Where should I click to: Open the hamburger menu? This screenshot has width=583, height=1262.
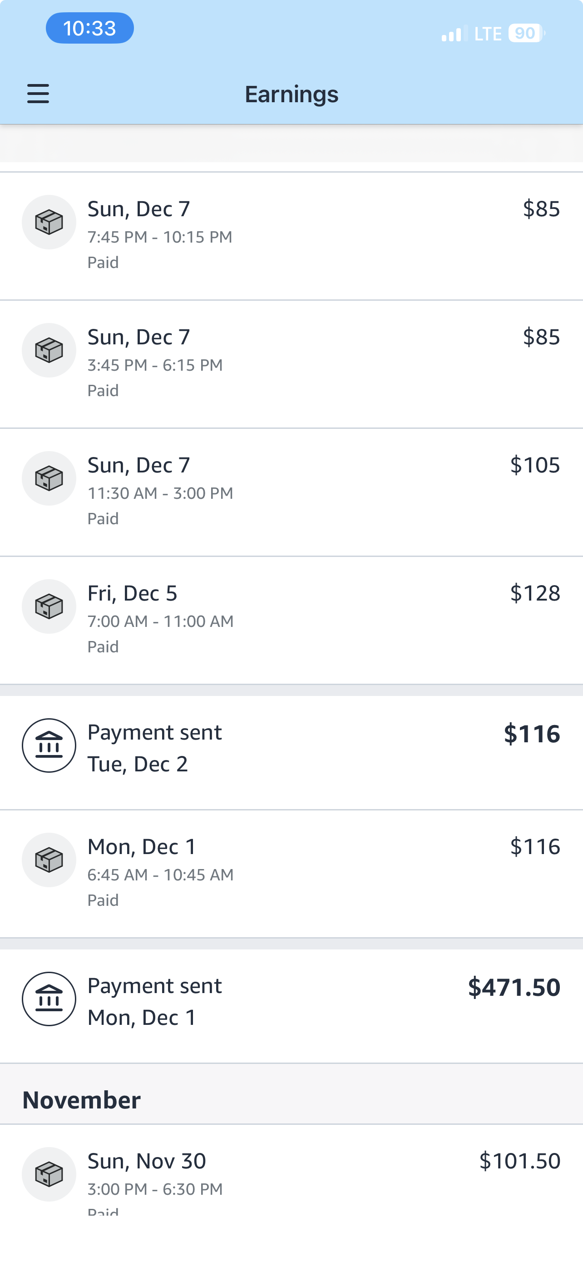[x=38, y=94]
